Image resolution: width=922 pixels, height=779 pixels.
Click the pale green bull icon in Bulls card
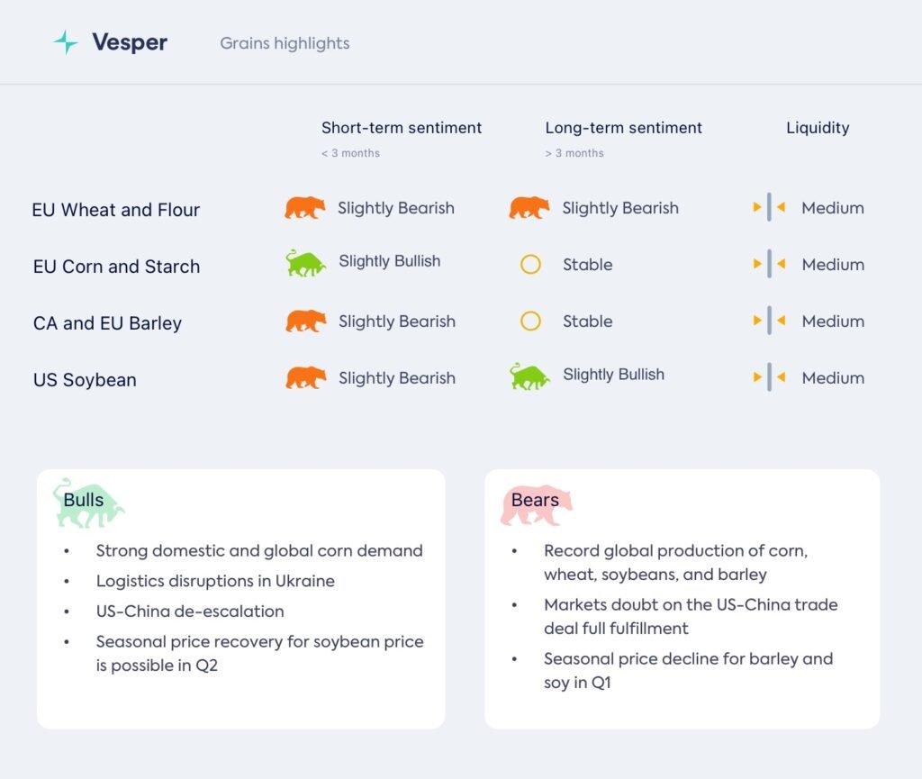[87, 504]
